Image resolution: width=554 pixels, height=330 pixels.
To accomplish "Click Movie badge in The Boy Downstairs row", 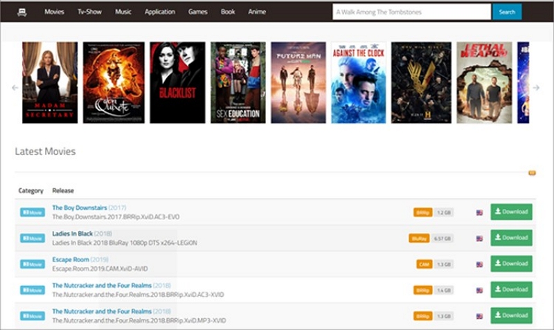I will tap(33, 212).
